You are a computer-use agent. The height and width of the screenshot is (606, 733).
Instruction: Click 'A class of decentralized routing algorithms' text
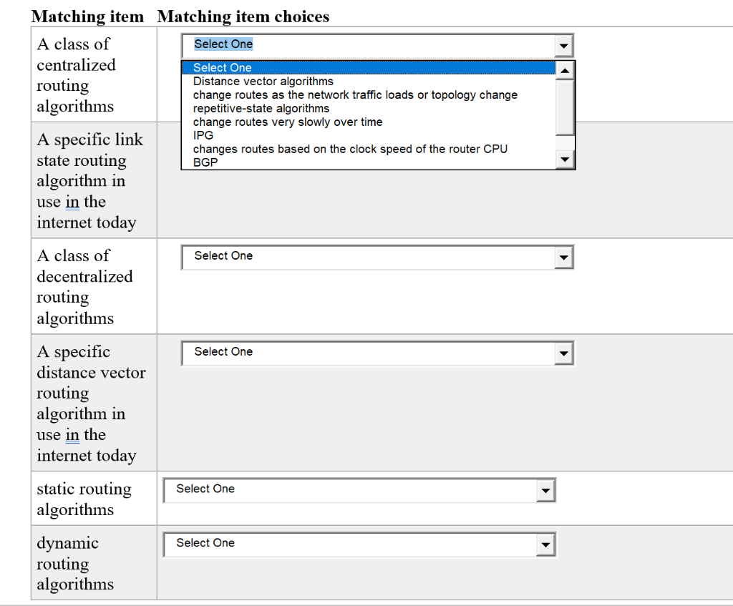(84, 287)
